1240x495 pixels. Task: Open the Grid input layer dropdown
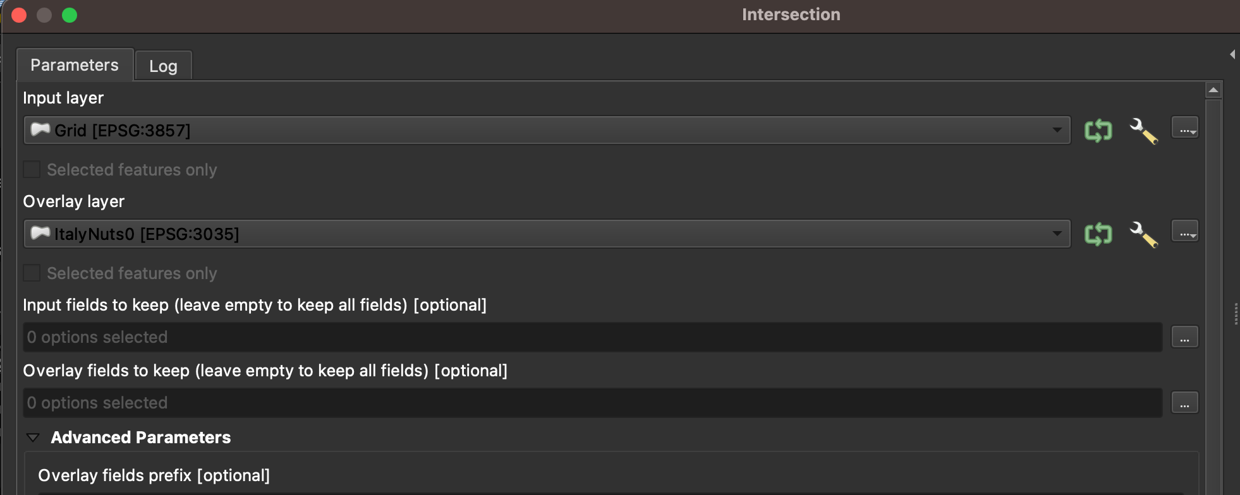point(547,131)
